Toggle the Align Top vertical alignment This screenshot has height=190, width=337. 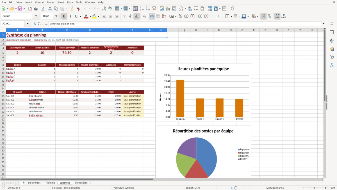[124, 16]
